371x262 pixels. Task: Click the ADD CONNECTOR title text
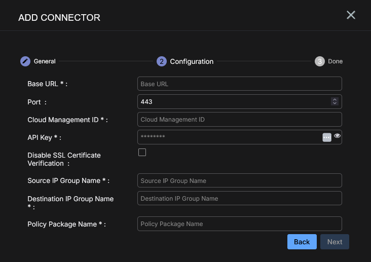(x=59, y=18)
